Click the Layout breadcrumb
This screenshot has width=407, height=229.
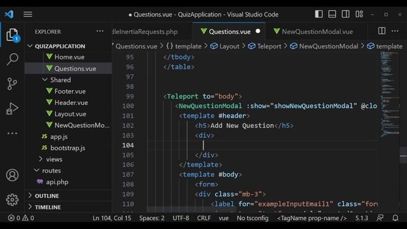[224, 46]
